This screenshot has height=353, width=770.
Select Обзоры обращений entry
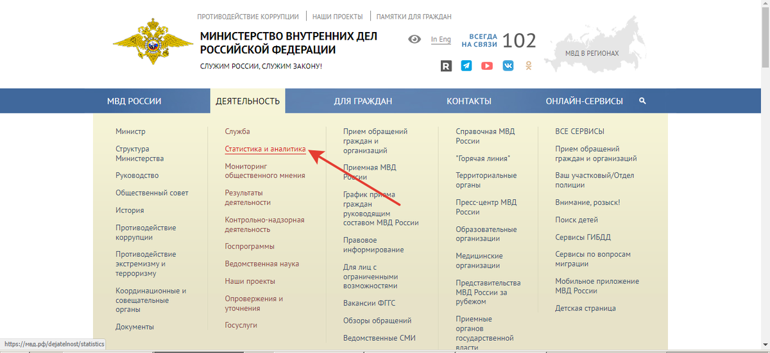377,320
